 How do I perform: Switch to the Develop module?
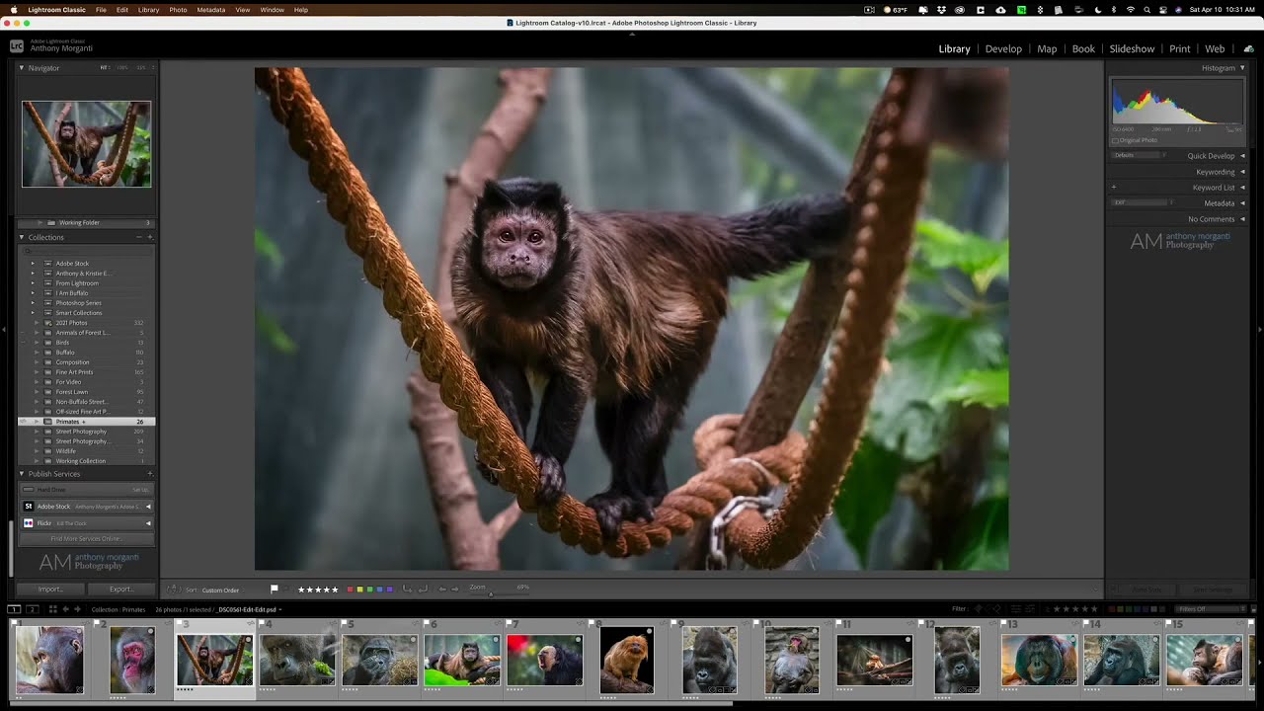[1003, 48]
